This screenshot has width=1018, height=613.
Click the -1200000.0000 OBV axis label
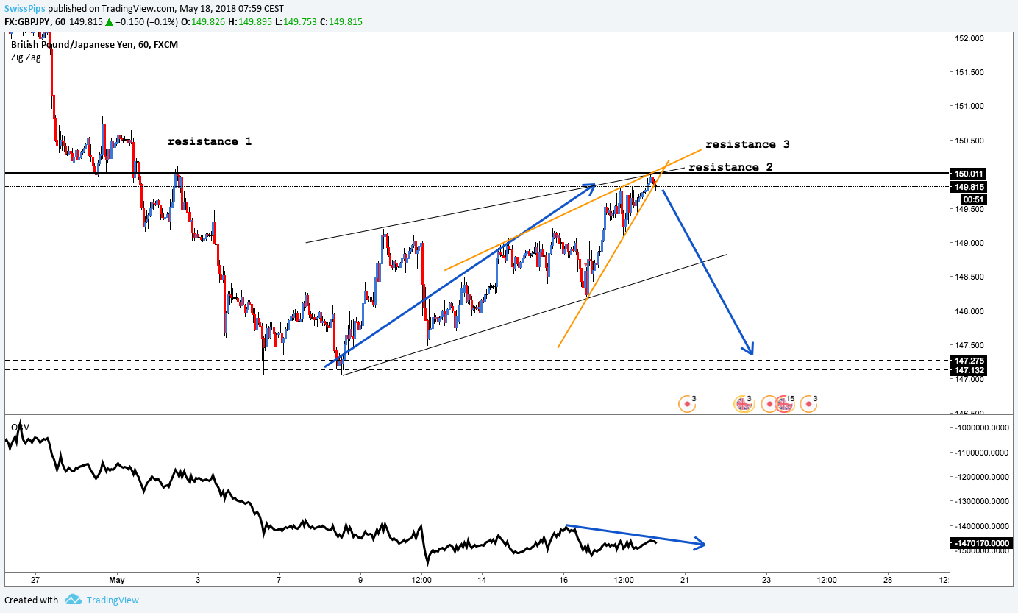point(983,477)
